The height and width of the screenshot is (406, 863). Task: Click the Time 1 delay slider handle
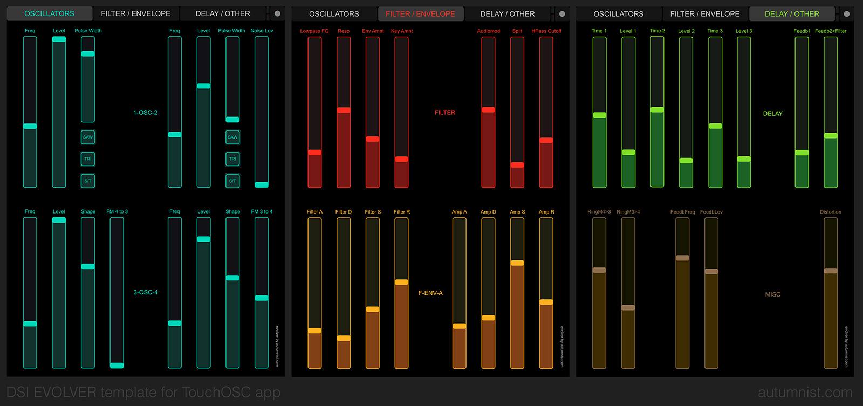coord(599,115)
